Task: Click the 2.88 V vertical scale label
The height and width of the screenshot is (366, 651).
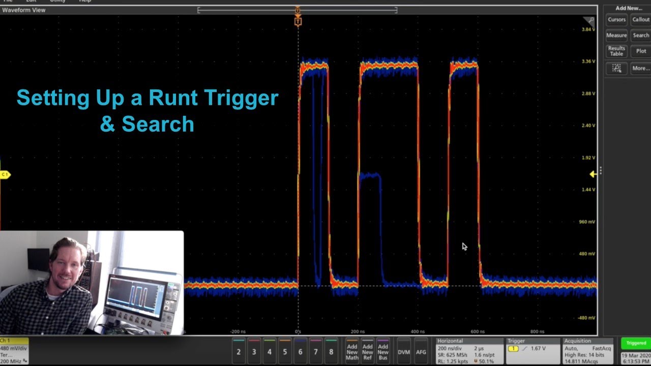Action: click(x=588, y=94)
